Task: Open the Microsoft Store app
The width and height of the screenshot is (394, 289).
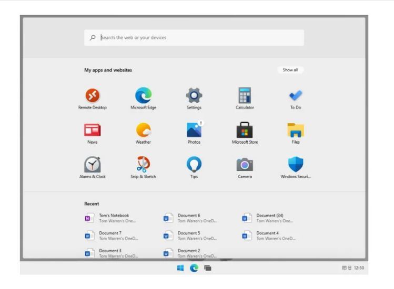Action: pyautogui.click(x=245, y=131)
